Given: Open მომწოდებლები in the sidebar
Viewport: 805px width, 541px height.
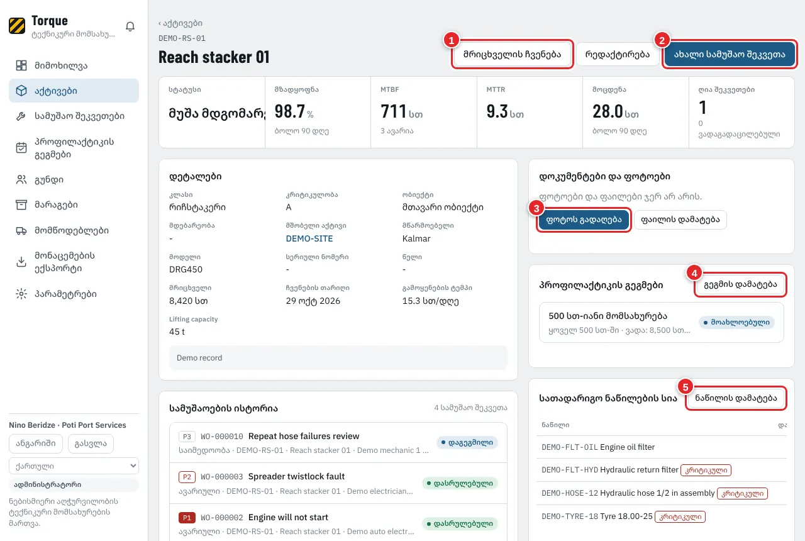Looking at the screenshot, I should 74,231.
